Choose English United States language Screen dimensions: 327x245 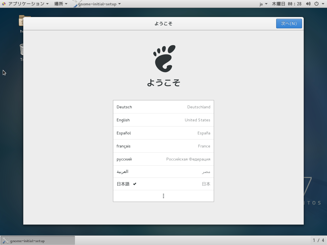coord(163,120)
